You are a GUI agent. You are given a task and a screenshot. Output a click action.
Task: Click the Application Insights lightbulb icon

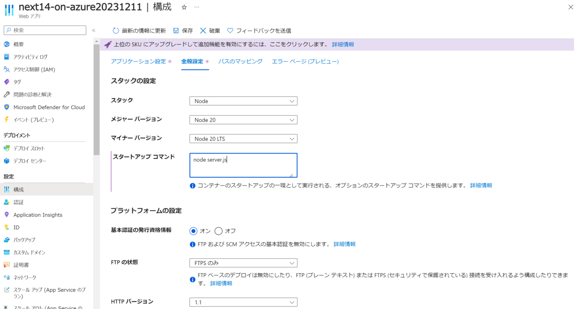(x=7, y=215)
